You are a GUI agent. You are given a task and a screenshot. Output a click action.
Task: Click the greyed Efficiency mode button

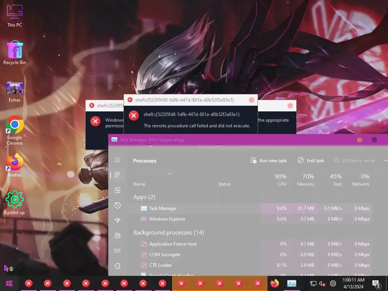click(354, 161)
